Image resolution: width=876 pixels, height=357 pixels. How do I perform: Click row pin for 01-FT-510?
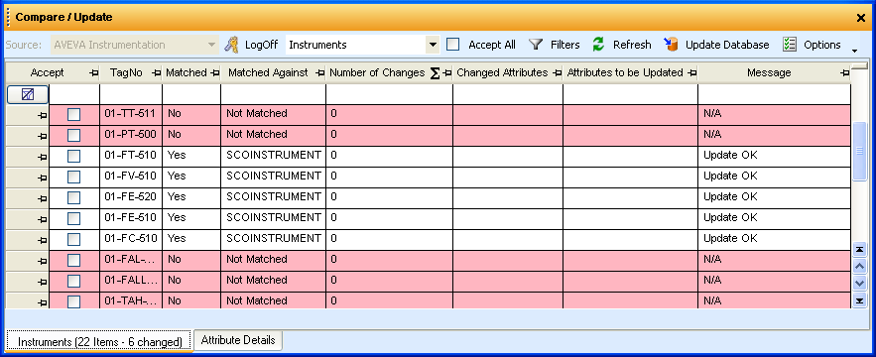42,157
